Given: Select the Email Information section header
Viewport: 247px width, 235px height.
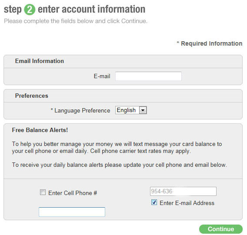Looking at the screenshot, I should [40, 61].
